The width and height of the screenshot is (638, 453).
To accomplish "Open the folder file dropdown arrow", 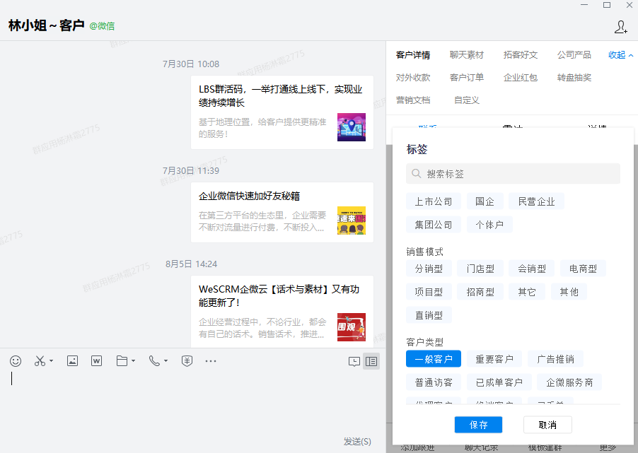I will pyautogui.click(x=133, y=362).
